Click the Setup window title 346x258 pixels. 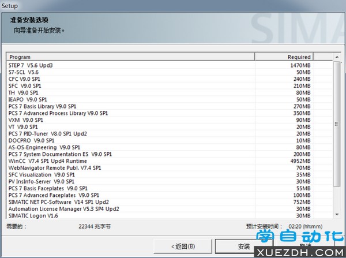click(x=9, y=6)
